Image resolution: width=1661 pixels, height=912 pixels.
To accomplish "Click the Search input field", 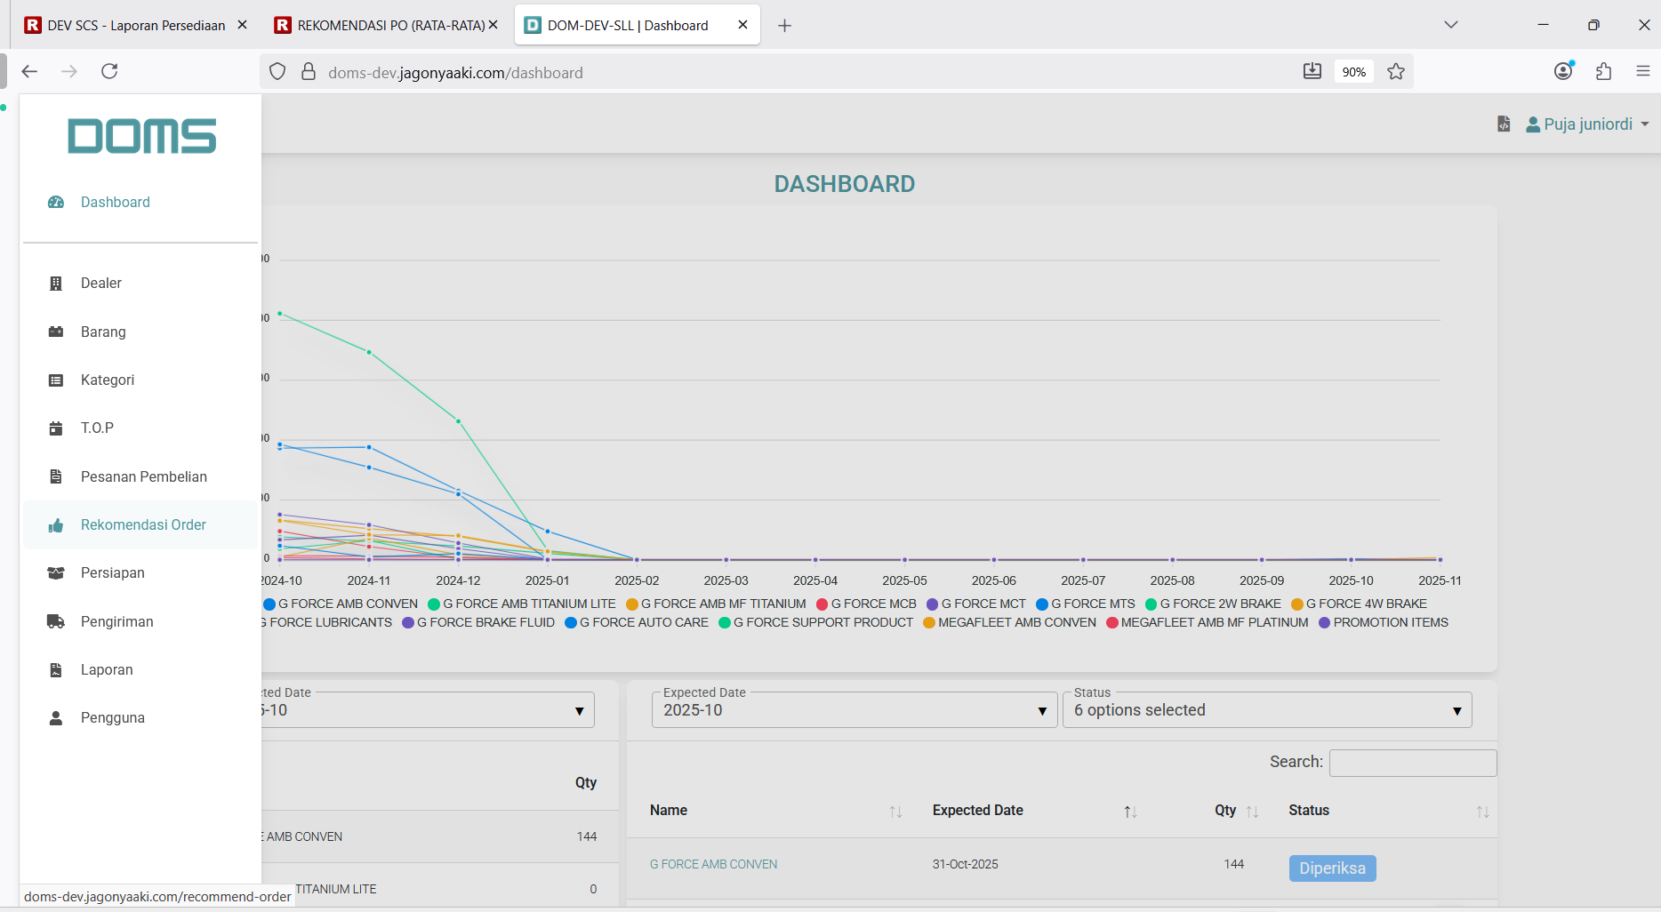I will click(x=1412, y=763).
